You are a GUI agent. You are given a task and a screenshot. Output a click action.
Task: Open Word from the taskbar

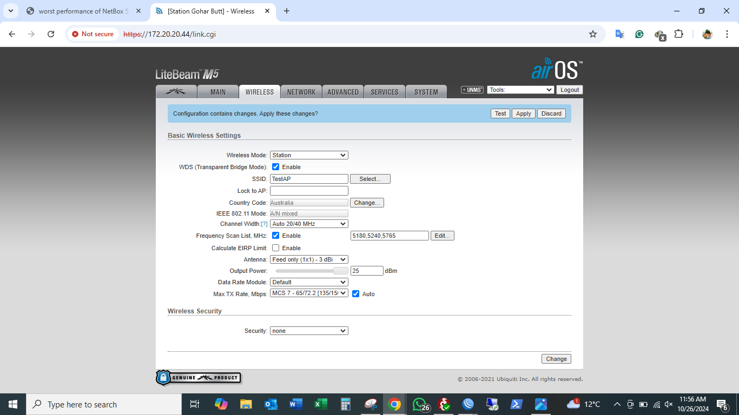[x=296, y=404]
